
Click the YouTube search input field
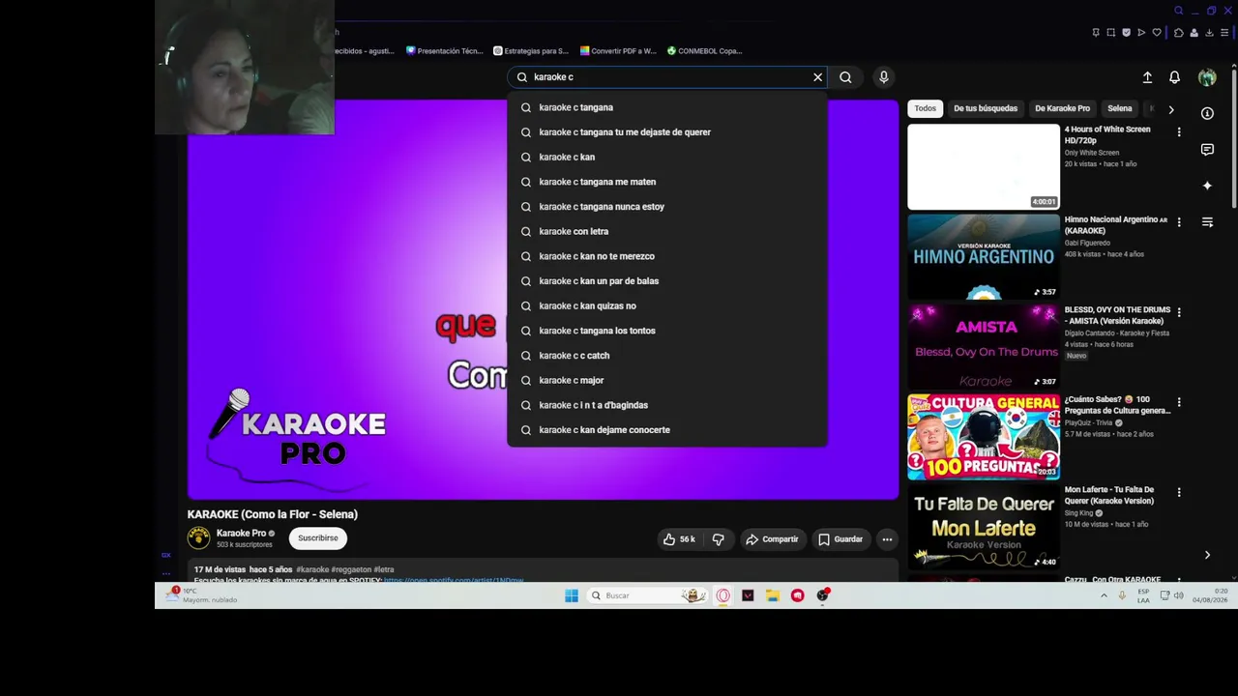point(667,77)
